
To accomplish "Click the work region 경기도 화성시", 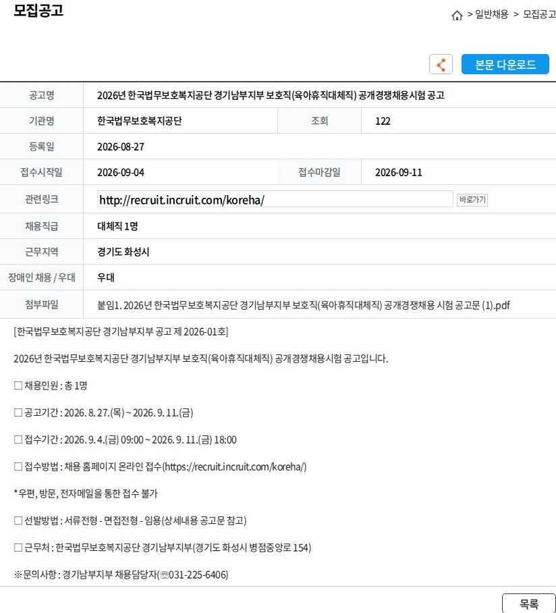I will click(x=123, y=252).
